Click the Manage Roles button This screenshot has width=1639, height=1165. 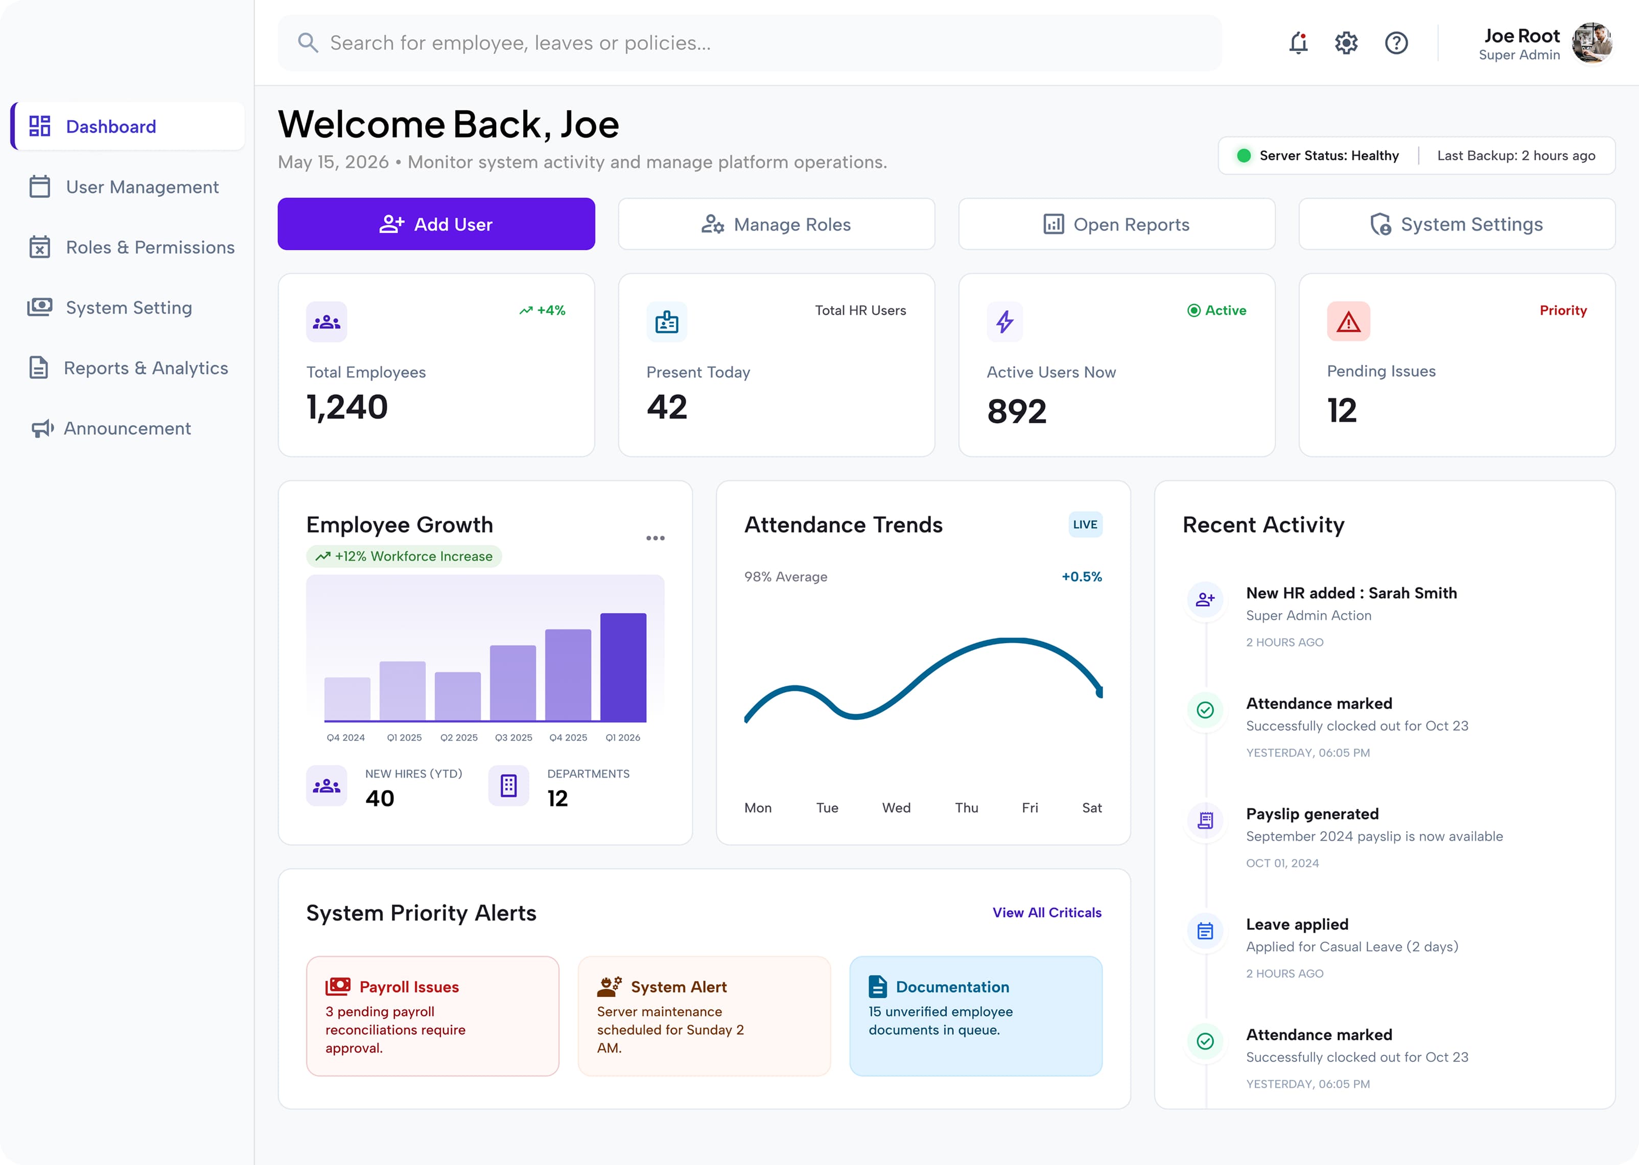(776, 224)
